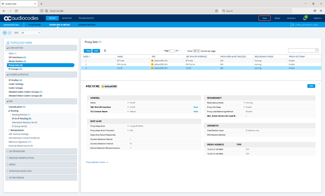Click the Pocket save icon in browser toolbar

[x=315, y=11]
